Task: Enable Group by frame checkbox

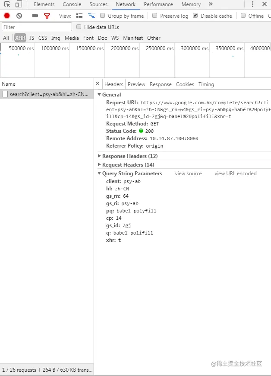Action: (x=103, y=16)
